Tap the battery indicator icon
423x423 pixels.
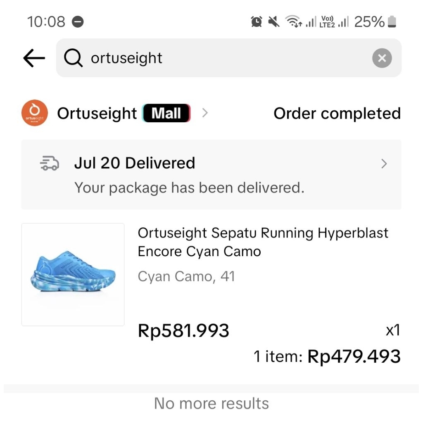392,21
